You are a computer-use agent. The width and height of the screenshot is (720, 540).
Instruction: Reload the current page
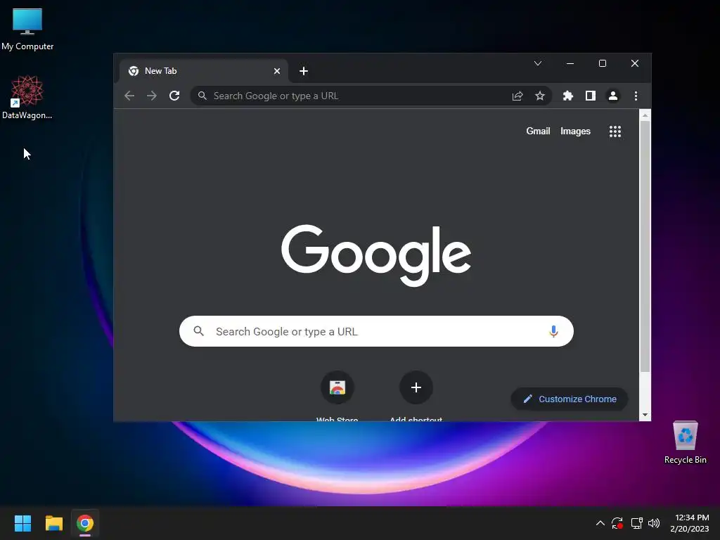click(174, 96)
